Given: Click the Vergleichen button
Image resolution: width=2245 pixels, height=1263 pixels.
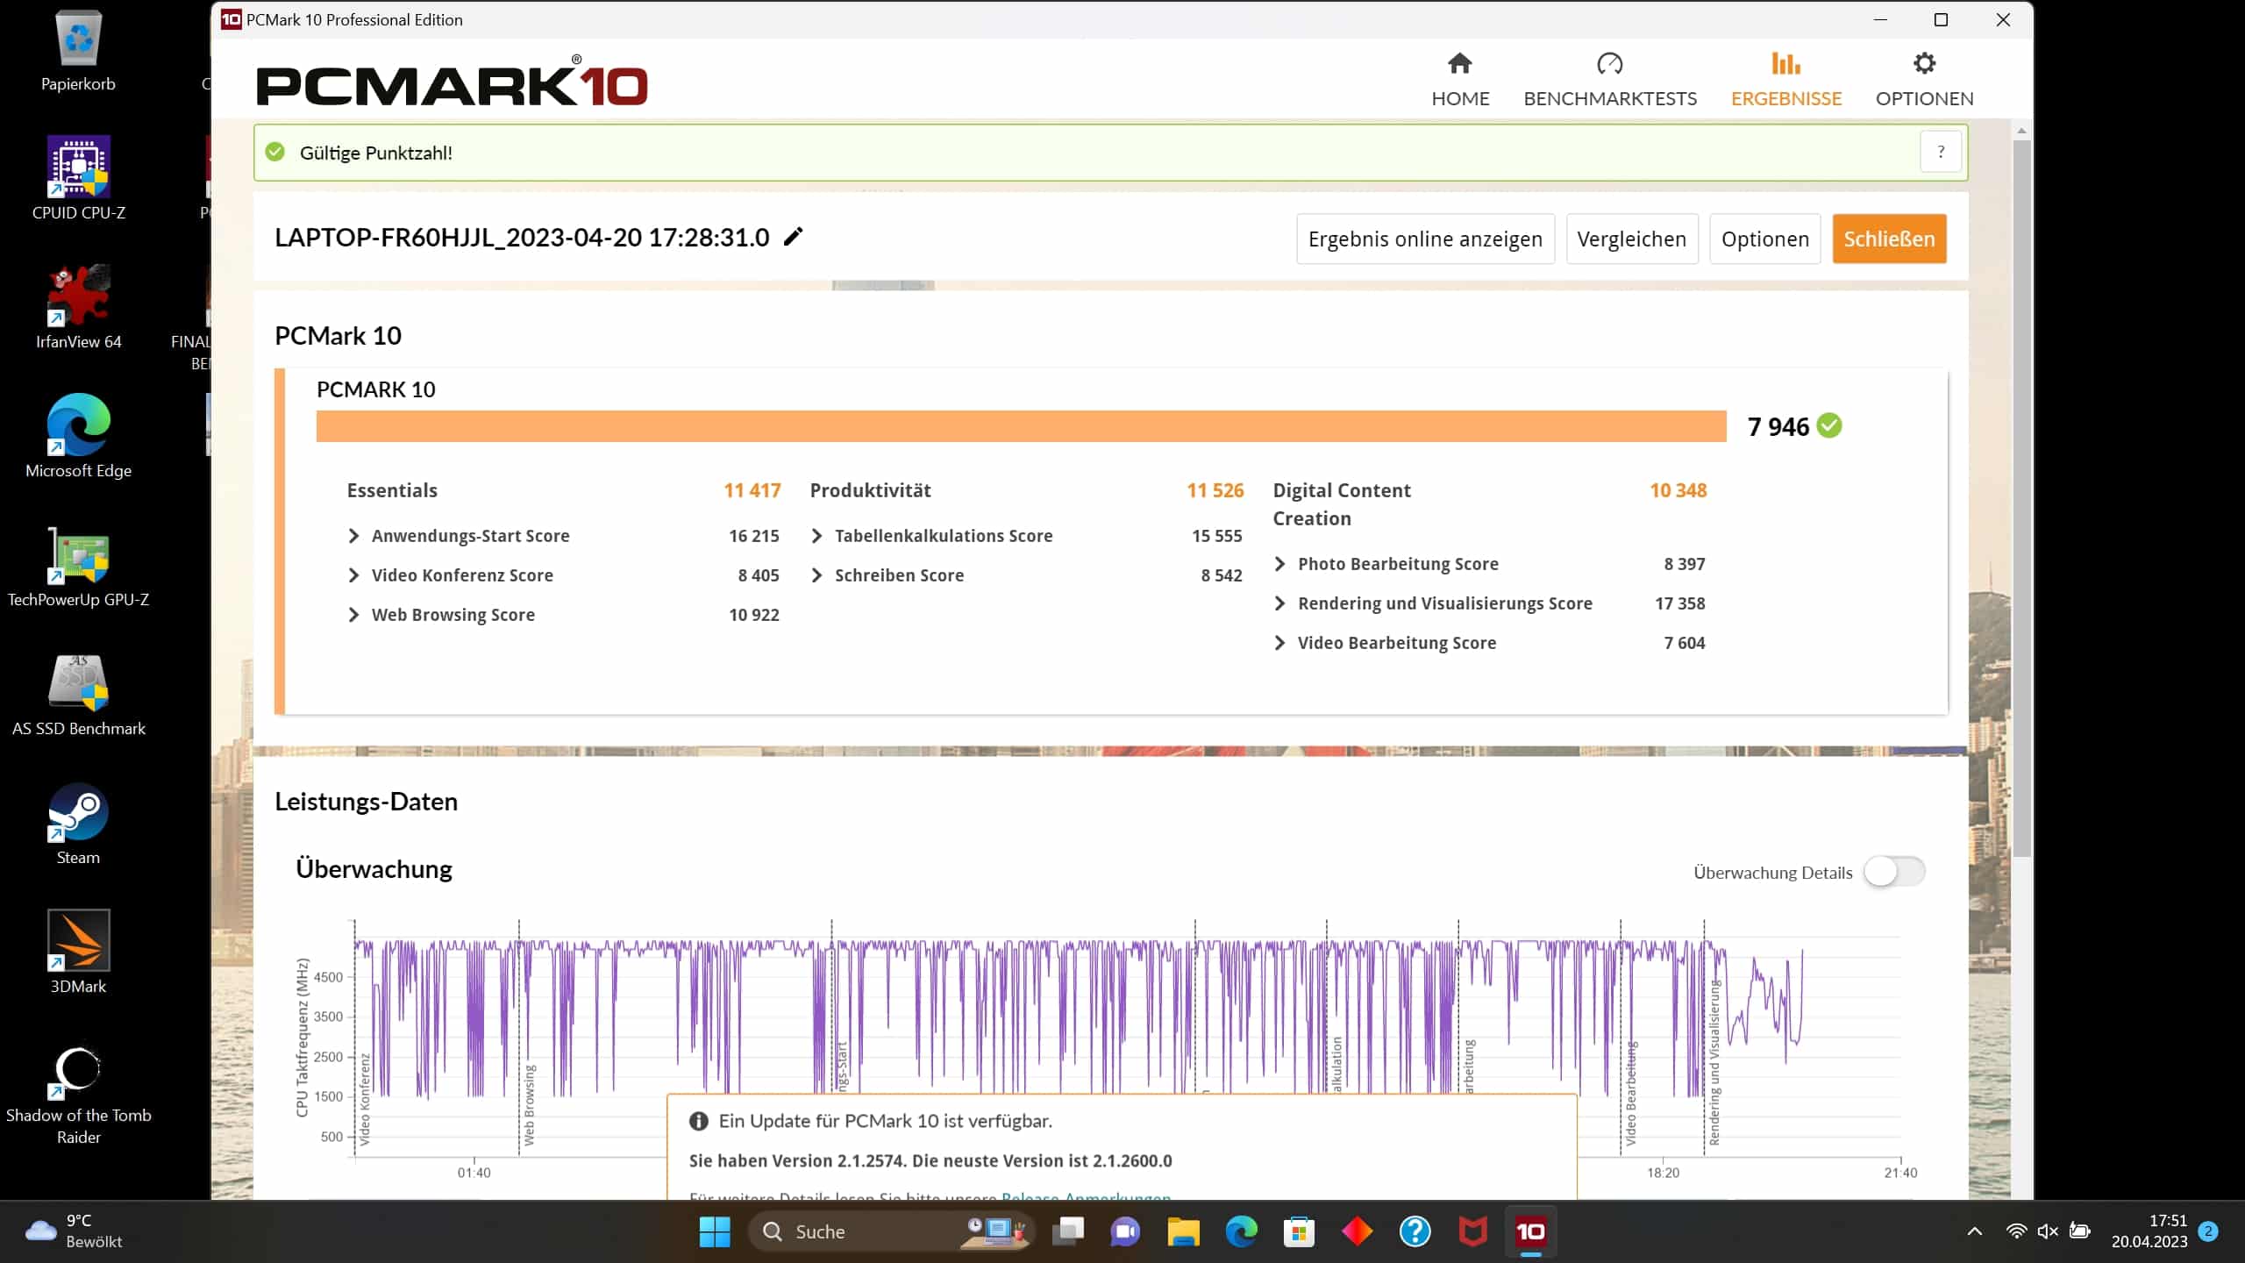Looking at the screenshot, I should coord(1631,239).
